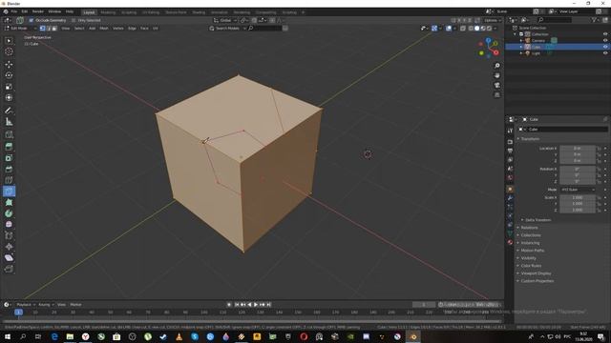
Task: Select the active Knife tool
Action: [9, 191]
